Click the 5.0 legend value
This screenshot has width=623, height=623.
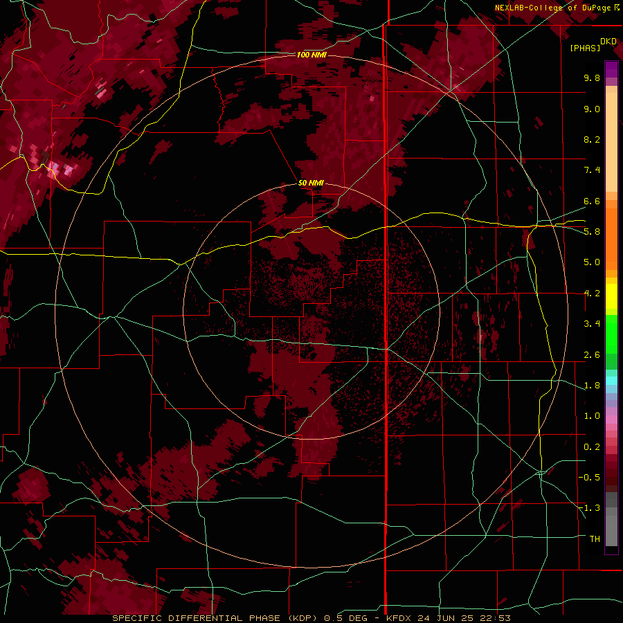click(x=592, y=262)
